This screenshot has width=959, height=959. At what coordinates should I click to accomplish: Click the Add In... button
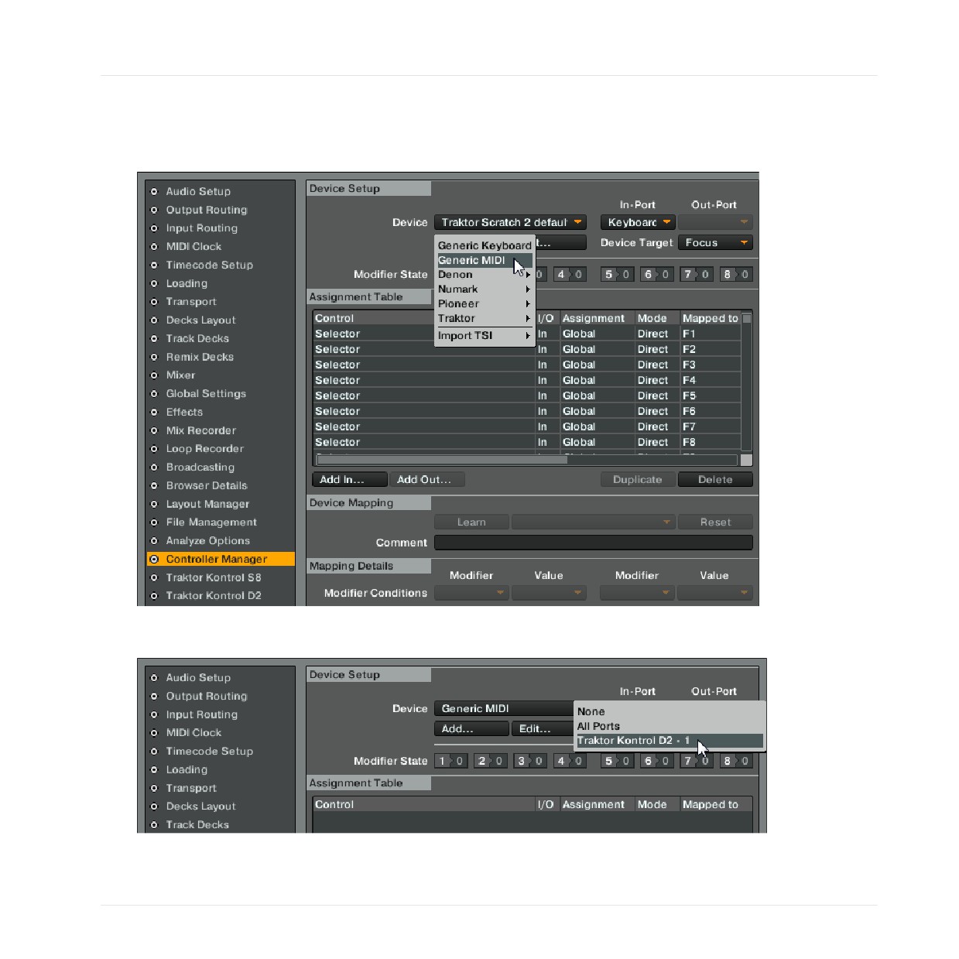(x=349, y=480)
